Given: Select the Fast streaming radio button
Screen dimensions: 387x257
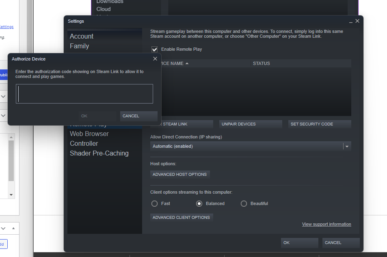Looking at the screenshot, I should coord(154,204).
